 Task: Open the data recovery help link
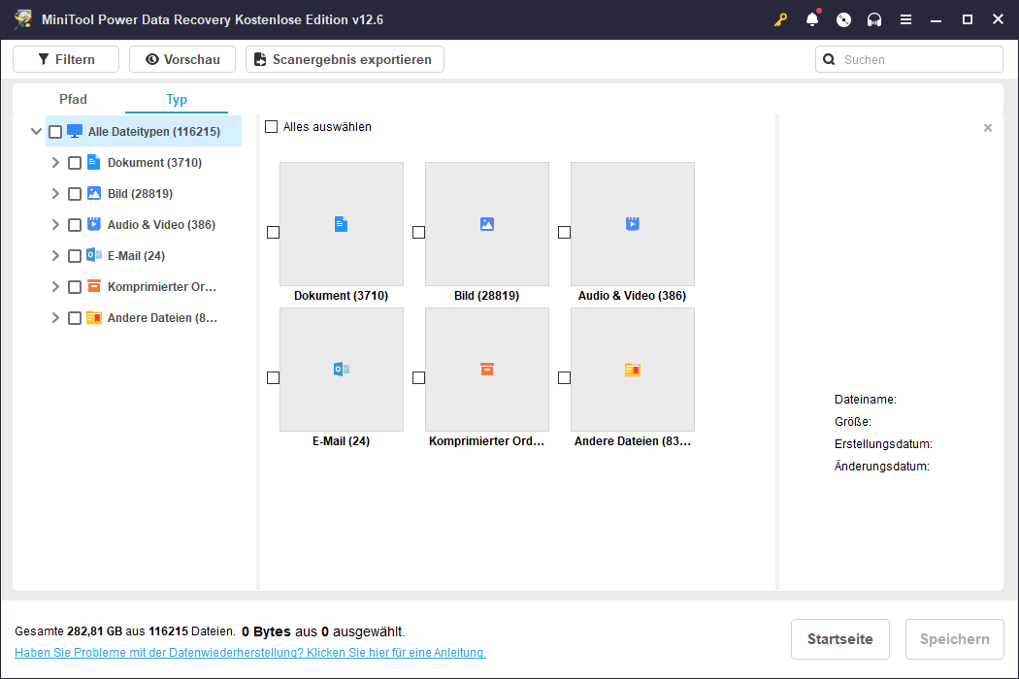(x=250, y=653)
